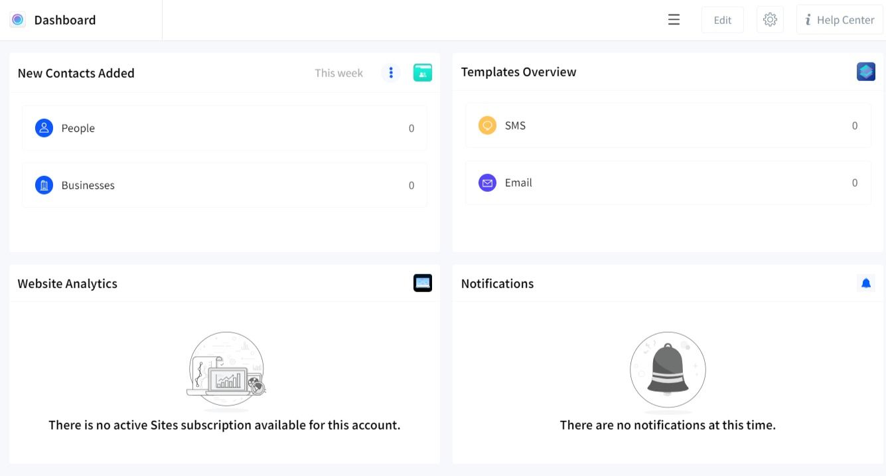
Task: Click the SMS chat bubble icon
Action: (487, 125)
